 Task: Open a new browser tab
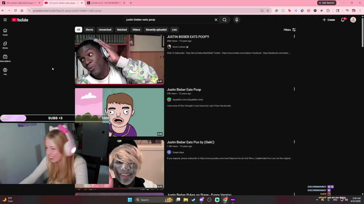[x=131, y=3]
